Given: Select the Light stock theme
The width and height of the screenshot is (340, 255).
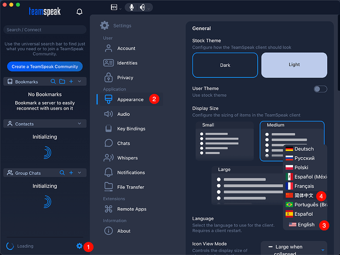Looking at the screenshot, I should pyautogui.click(x=294, y=65).
